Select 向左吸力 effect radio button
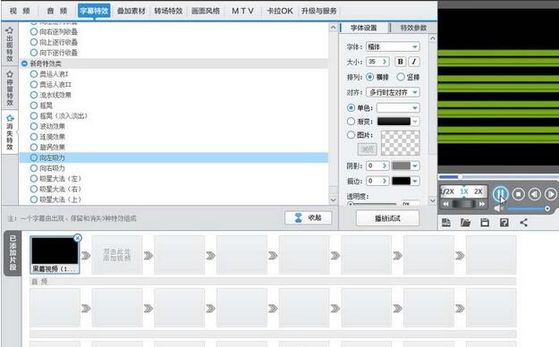Screen dimensions: 559x347 (34, 157)
